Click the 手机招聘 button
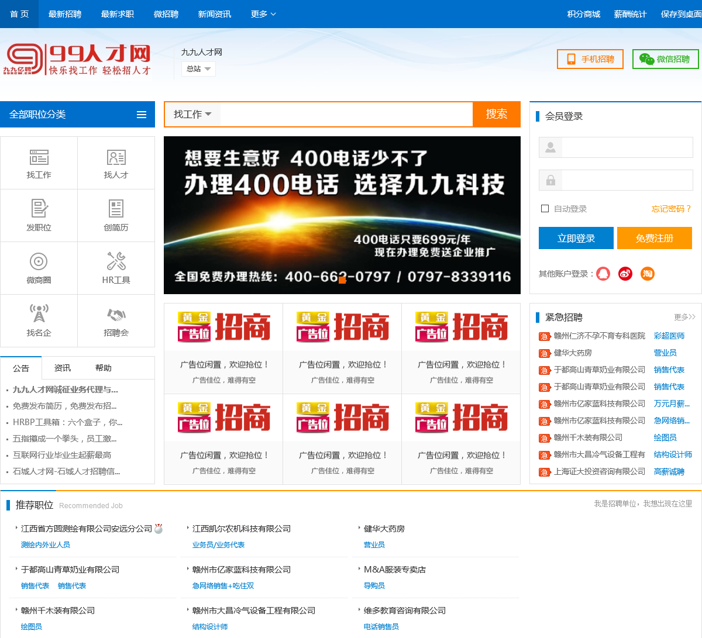This screenshot has width=702, height=638. click(590, 59)
